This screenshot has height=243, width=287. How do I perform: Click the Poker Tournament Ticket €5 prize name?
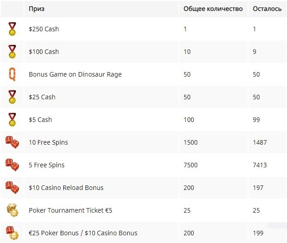pyautogui.click(x=71, y=210)
